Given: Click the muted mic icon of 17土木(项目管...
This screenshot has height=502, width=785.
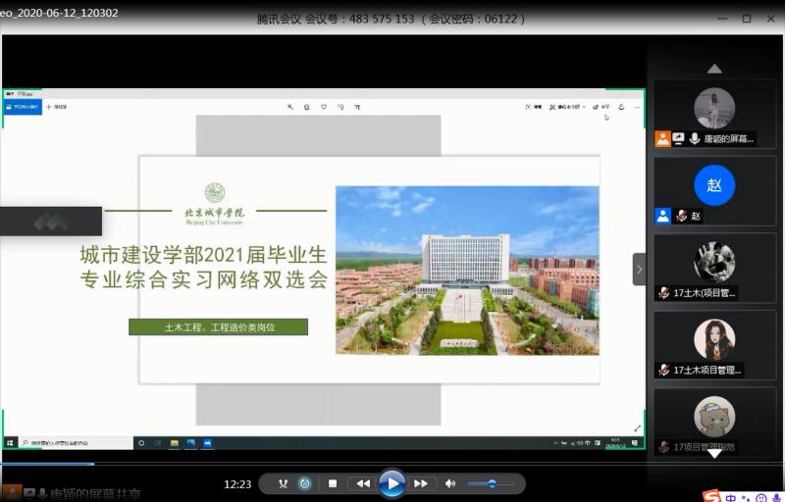Looking at the screenshot, I should pos(664,293).
